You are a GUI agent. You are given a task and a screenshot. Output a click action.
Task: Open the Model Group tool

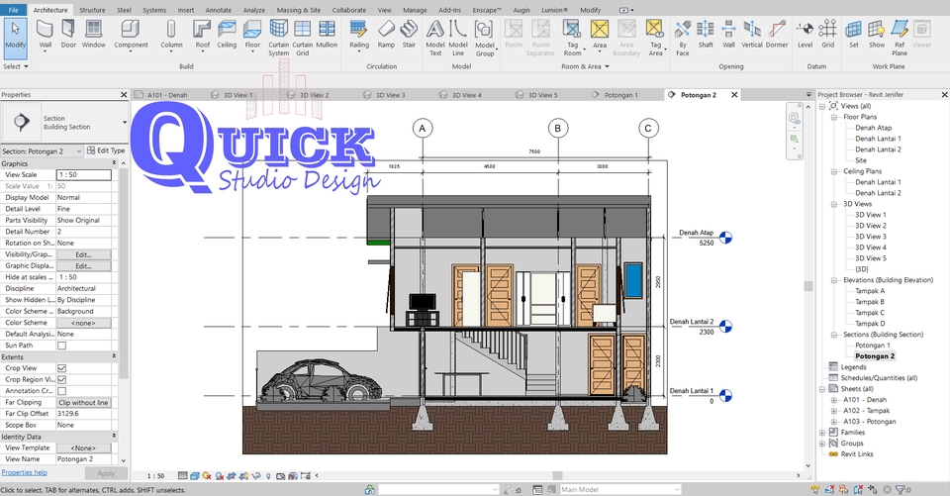coord(484,38)
